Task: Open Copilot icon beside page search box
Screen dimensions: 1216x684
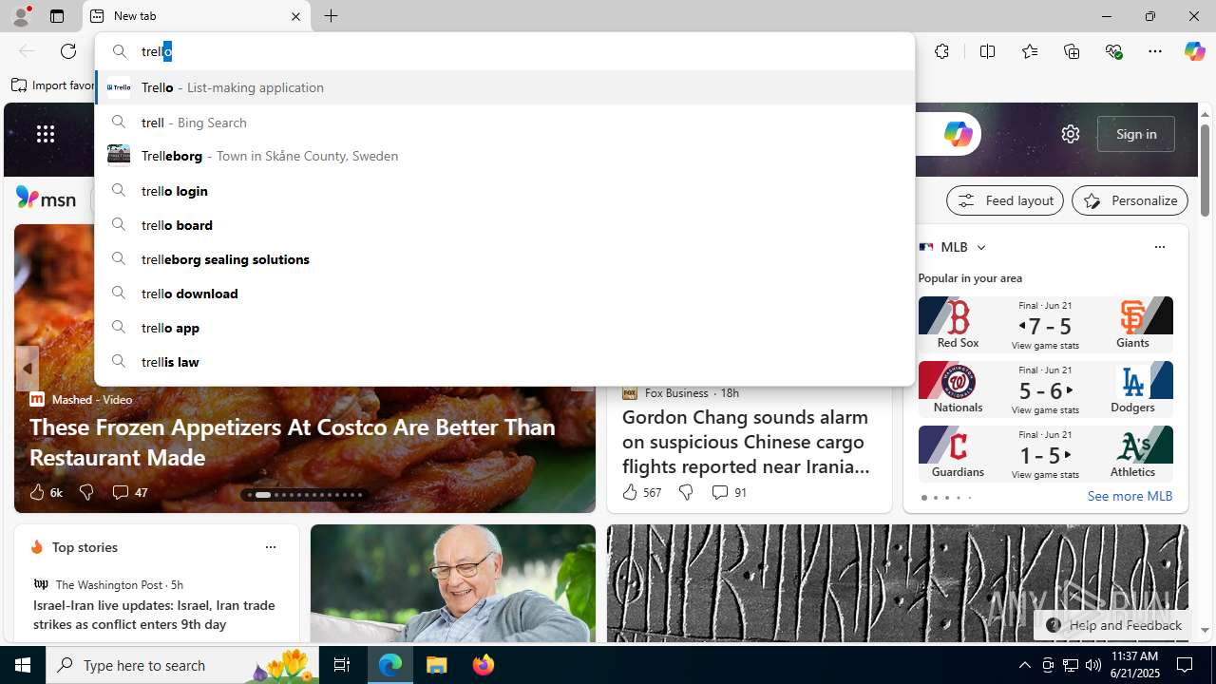Action: (958, 134)
